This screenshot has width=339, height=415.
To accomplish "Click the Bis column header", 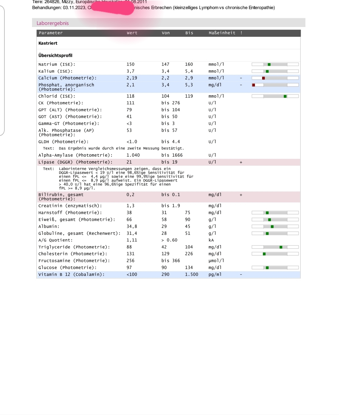I will [189, 33].
